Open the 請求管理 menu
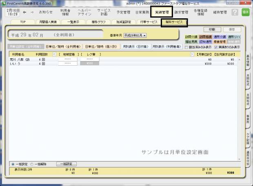Viewport: 253px width, 186px height. tap(182, 12)
